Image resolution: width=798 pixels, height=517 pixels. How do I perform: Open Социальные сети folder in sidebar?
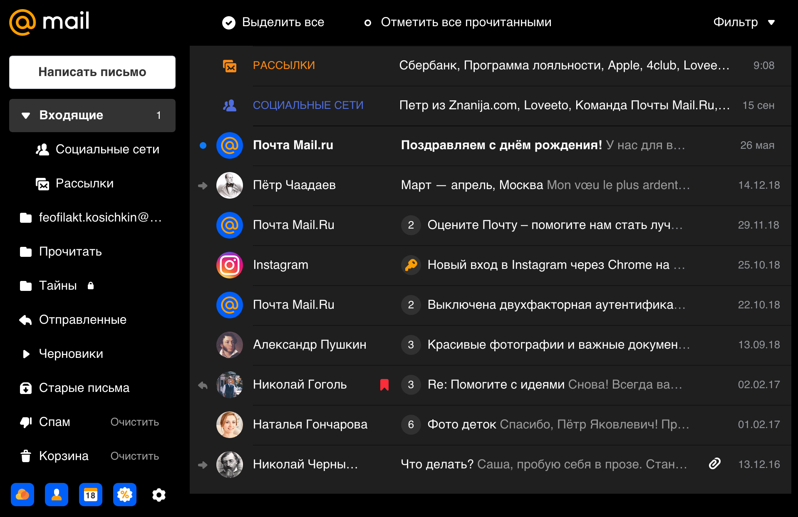98,149
